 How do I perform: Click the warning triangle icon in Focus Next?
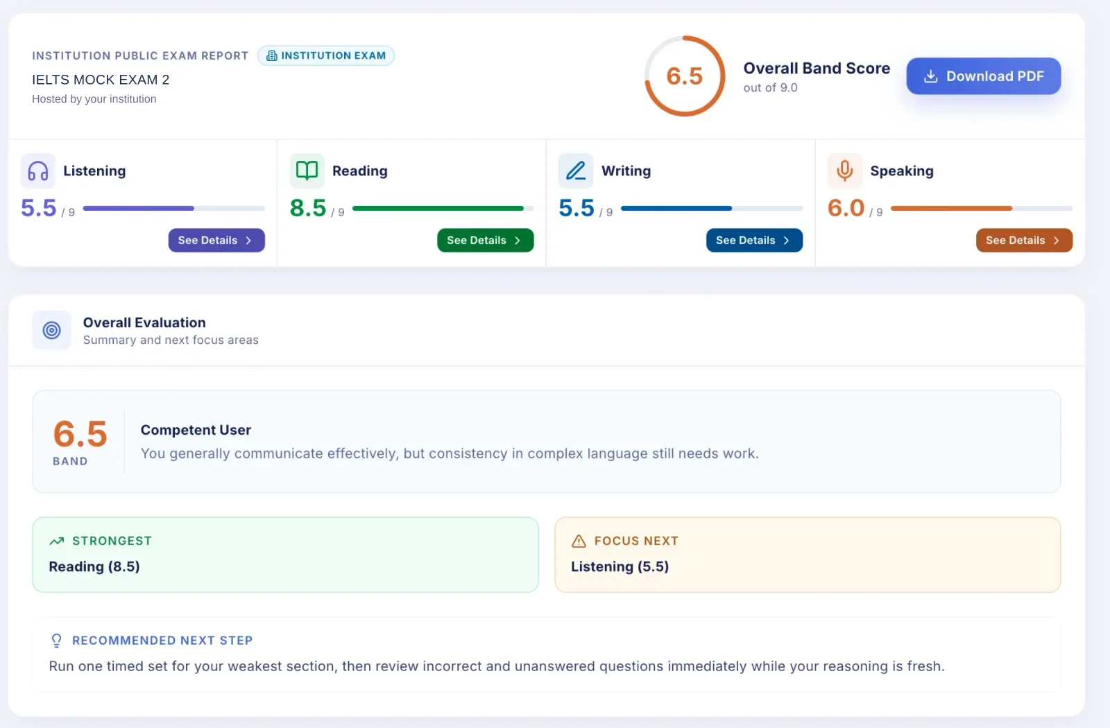579,541
